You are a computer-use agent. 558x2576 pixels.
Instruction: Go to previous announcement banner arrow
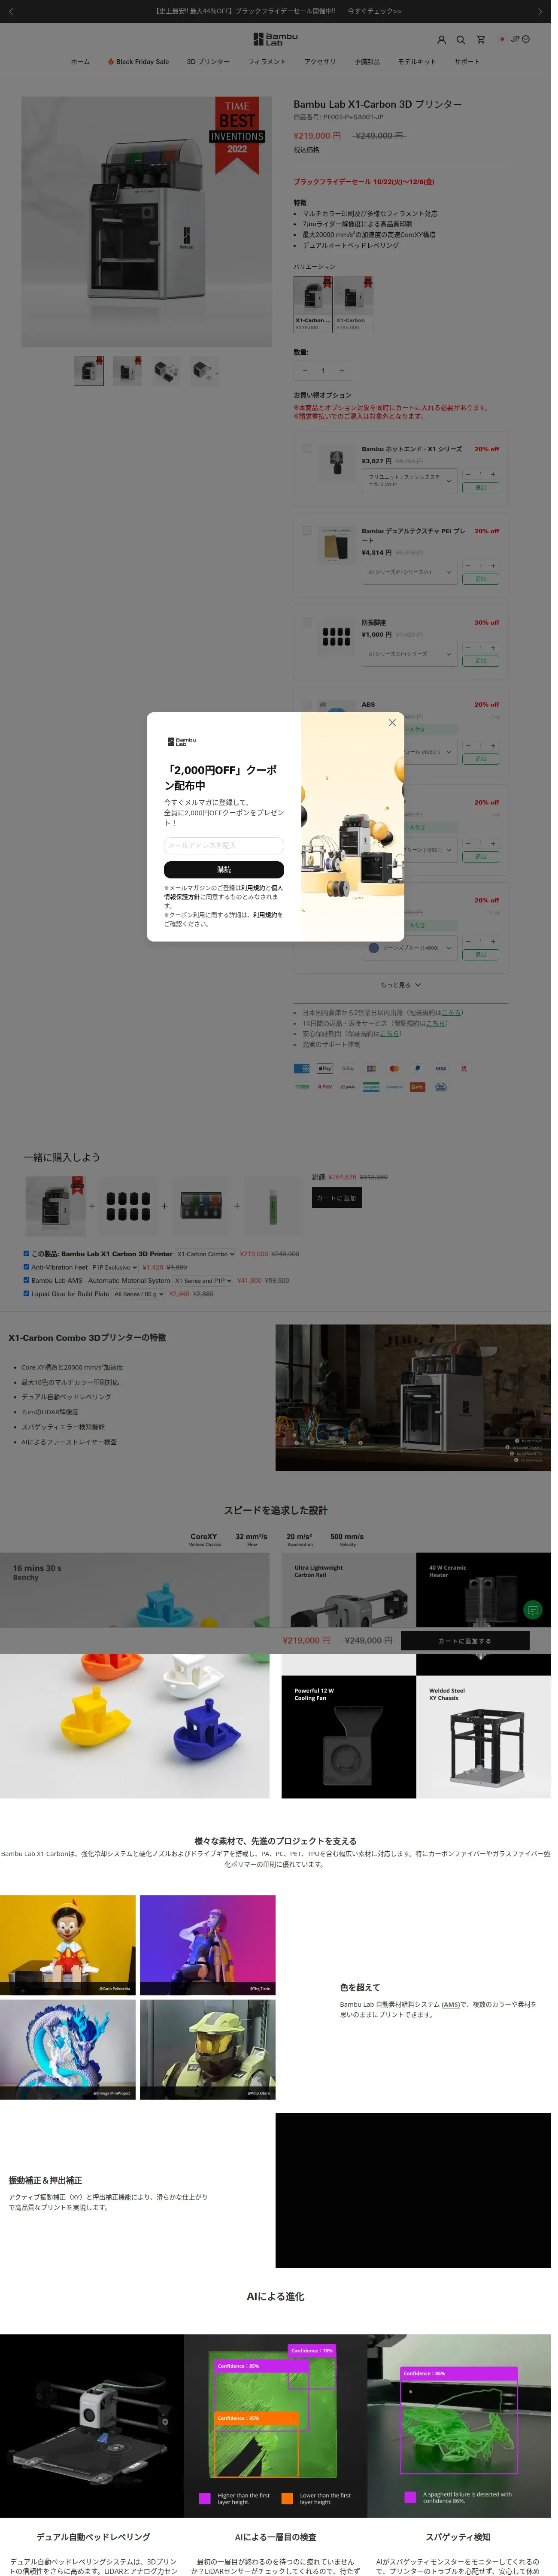12,11
